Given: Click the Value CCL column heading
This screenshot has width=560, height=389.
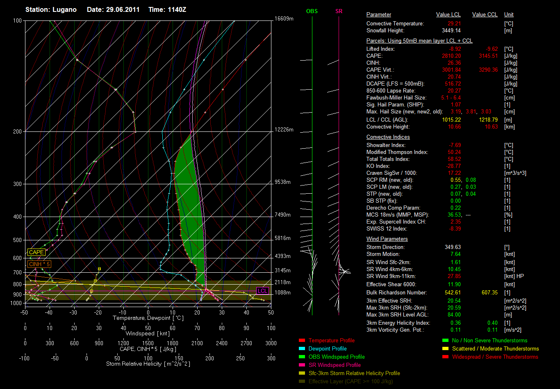Looking at the screenshot, I should tap(485, 15).
